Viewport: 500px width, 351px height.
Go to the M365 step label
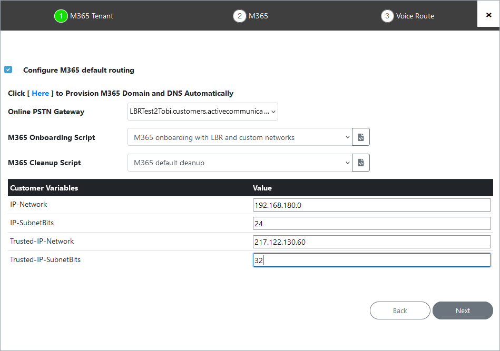click(258, 16)
